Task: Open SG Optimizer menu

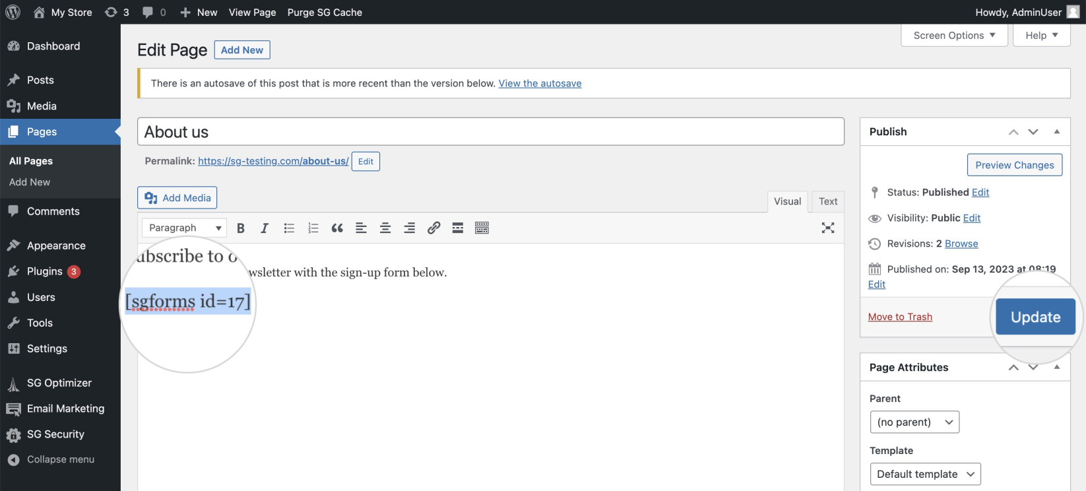Action: [x=60, y=383]
